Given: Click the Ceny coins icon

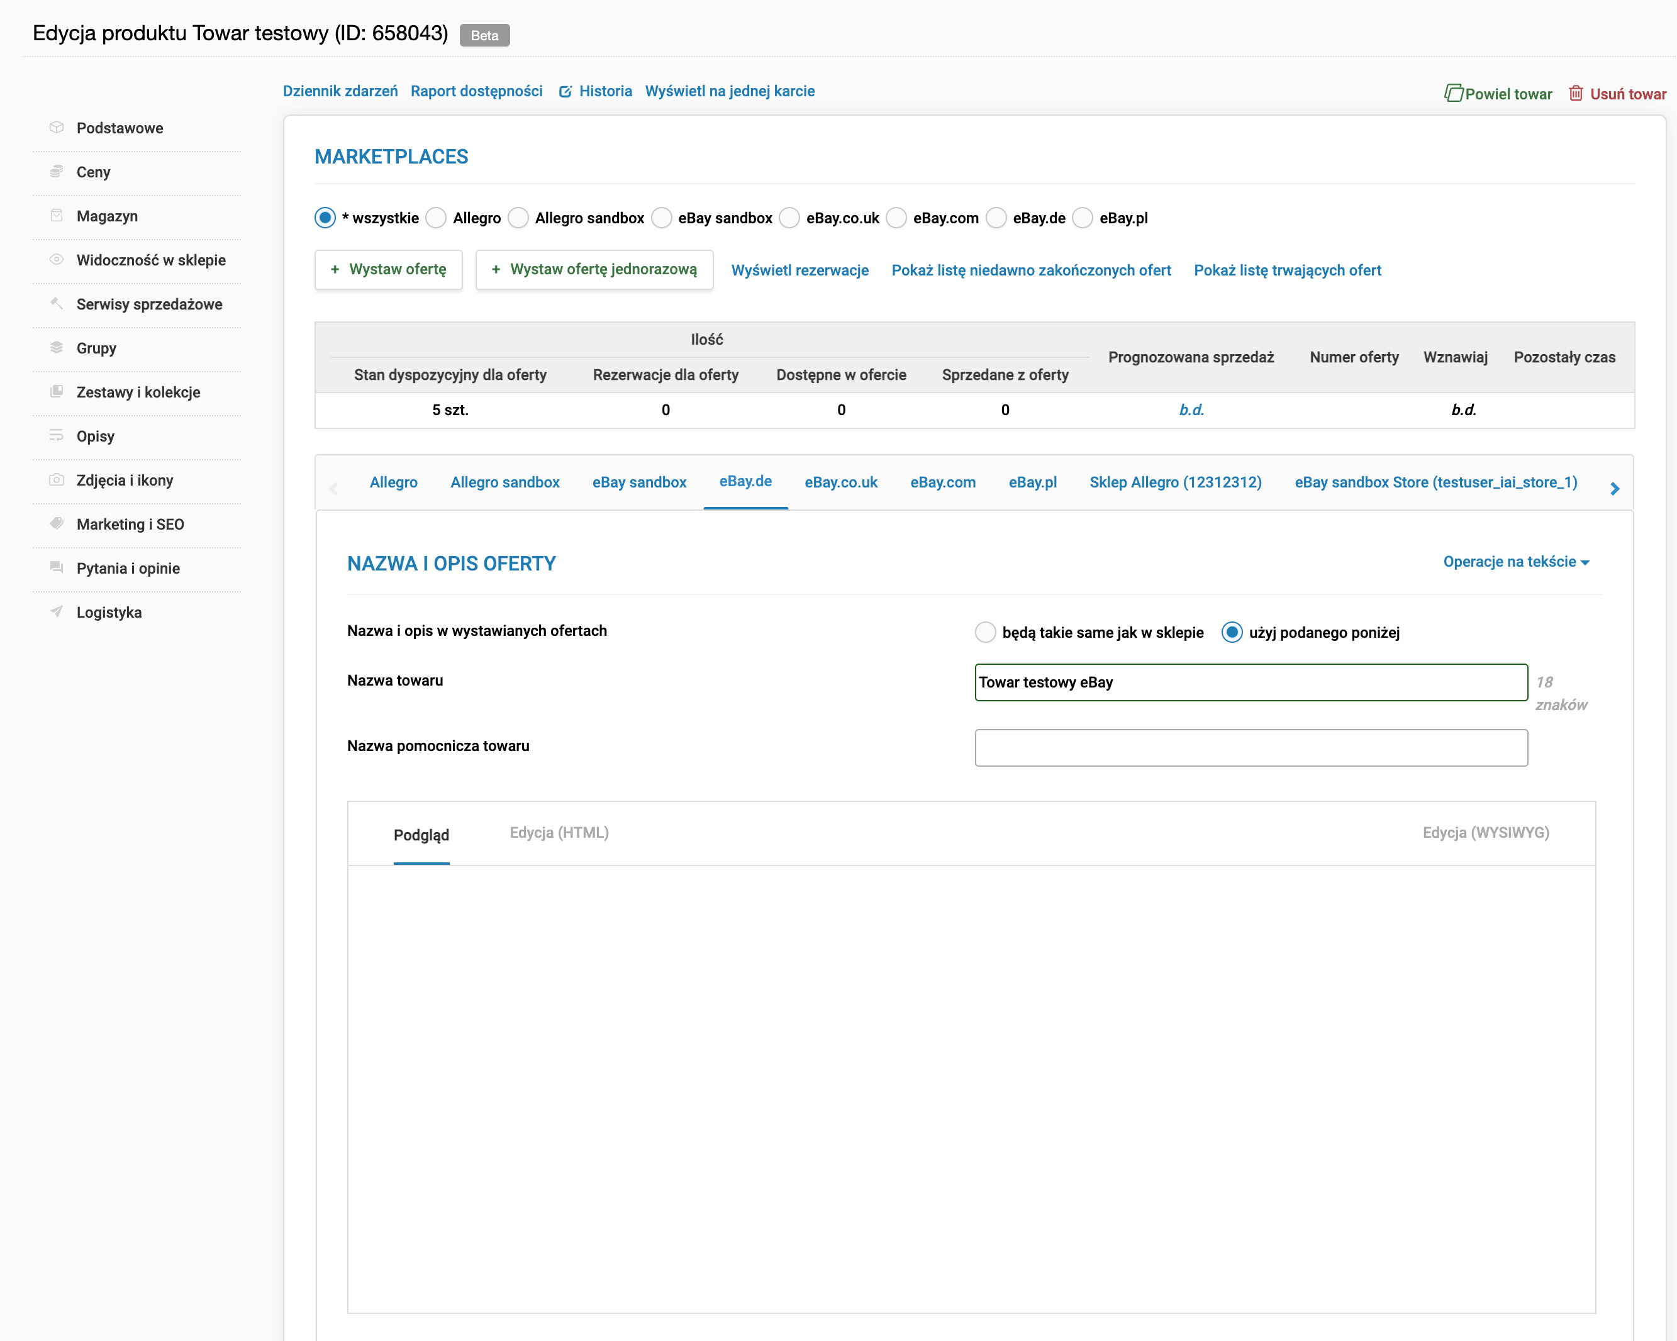Looking at the screenshot, I should [x=56, y=171].
